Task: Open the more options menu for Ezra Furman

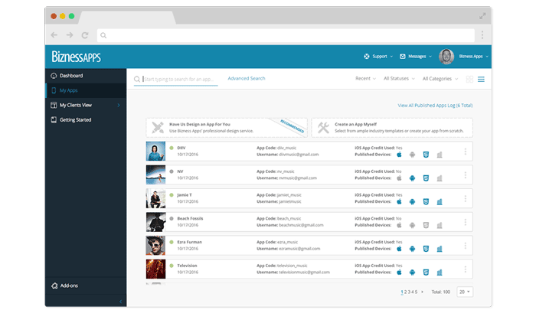Action: (x=466, y=246)
